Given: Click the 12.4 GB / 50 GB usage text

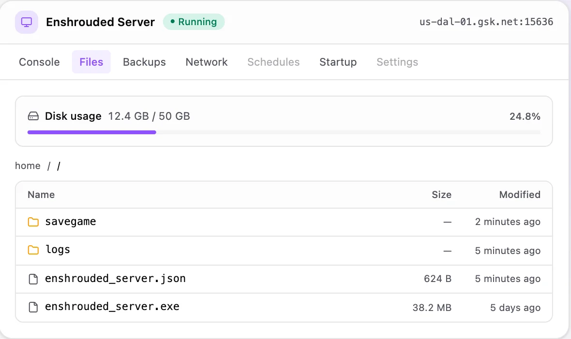Looking at the screenshot, I should [x=149, y=116].
